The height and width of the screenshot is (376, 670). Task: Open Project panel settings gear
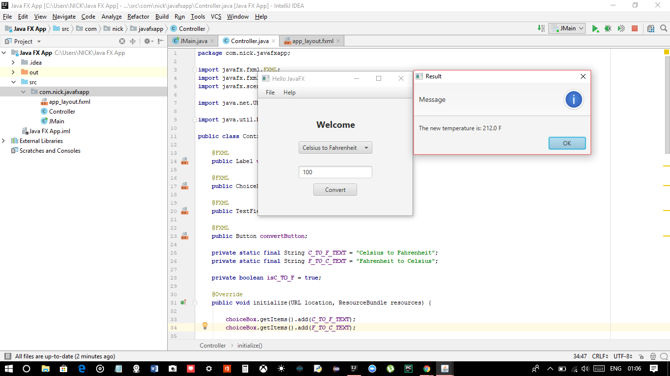click(x=147, y=41)
